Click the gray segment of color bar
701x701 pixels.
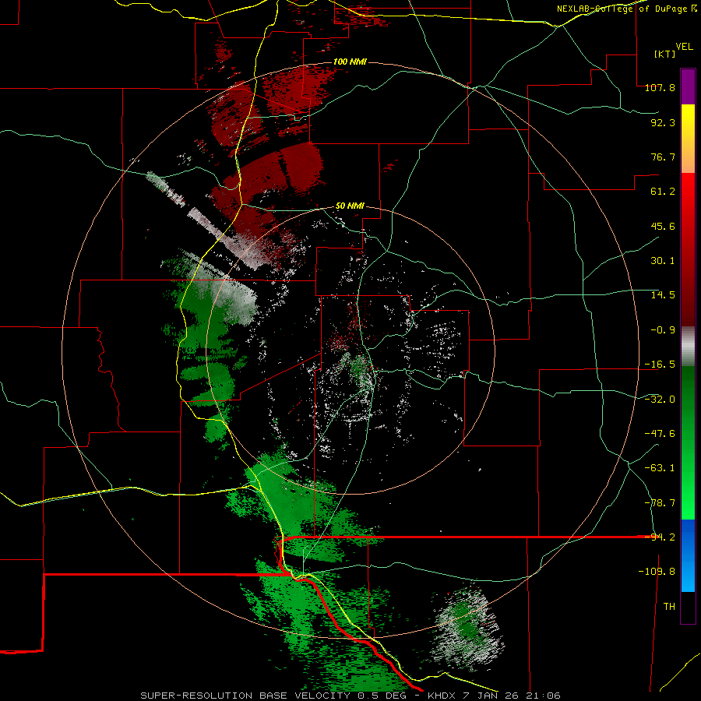(688, 347)
